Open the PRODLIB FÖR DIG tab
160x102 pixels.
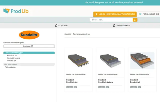(149, 14)
